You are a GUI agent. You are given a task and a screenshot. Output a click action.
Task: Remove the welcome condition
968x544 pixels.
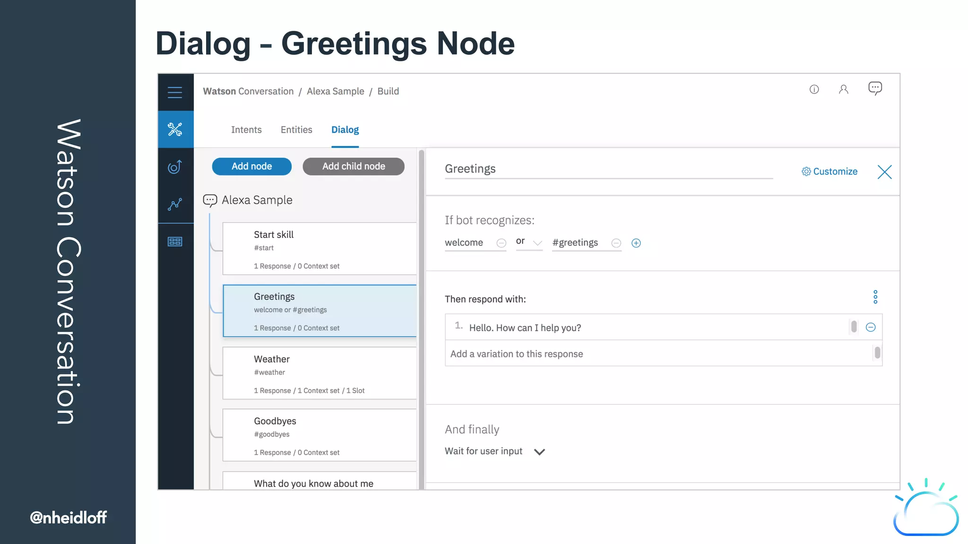(501, 243)
